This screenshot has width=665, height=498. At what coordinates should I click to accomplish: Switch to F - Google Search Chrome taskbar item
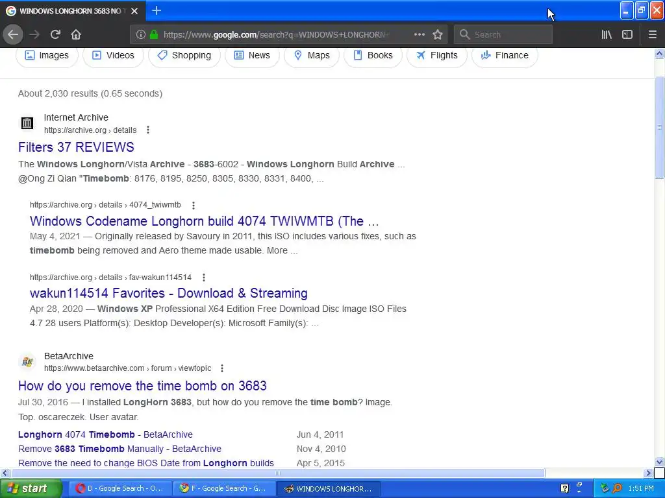(223, 489)
